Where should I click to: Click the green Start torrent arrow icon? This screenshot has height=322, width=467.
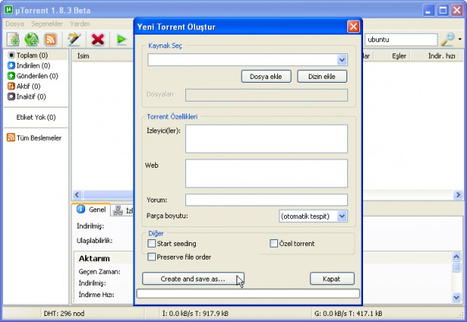(x=121, y=39)
